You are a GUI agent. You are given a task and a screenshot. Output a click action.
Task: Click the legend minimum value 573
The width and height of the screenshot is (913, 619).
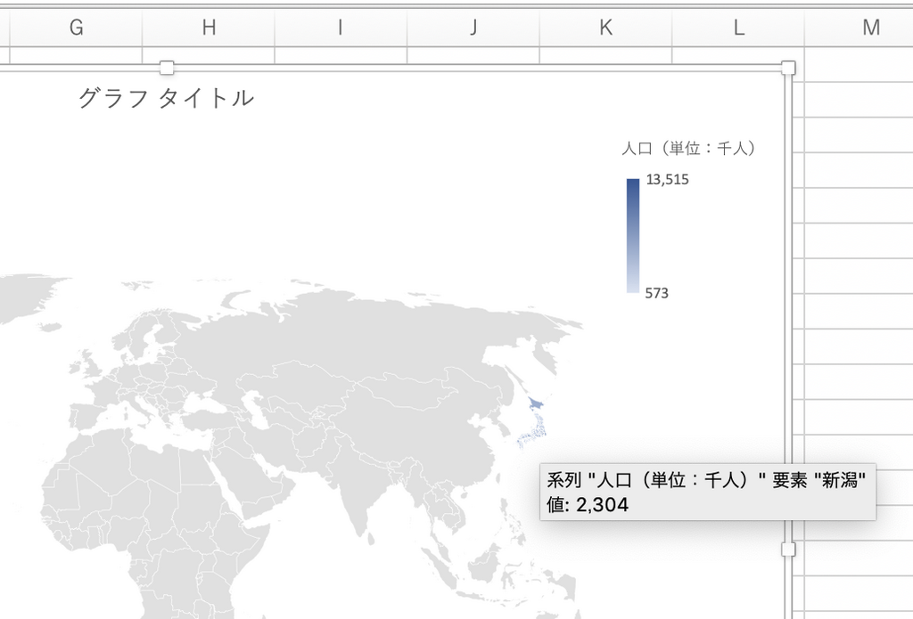pyautogui.click(x=657, y=293)
